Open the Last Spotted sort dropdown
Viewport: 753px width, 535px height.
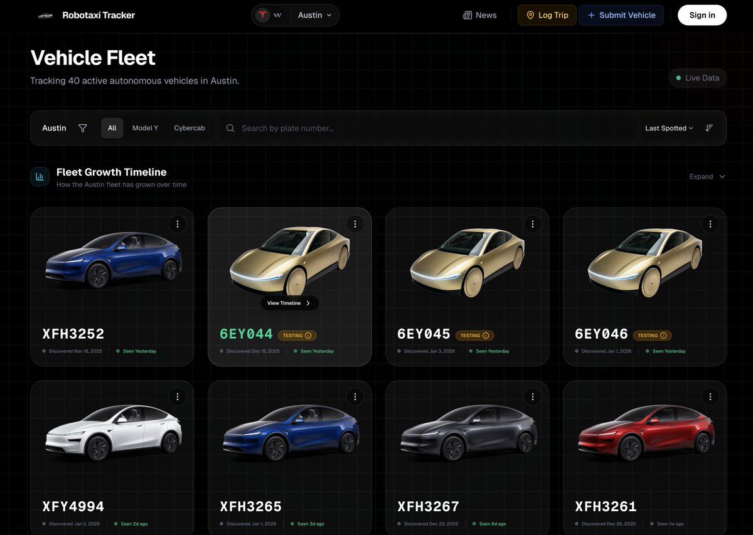tap(669, 128)
